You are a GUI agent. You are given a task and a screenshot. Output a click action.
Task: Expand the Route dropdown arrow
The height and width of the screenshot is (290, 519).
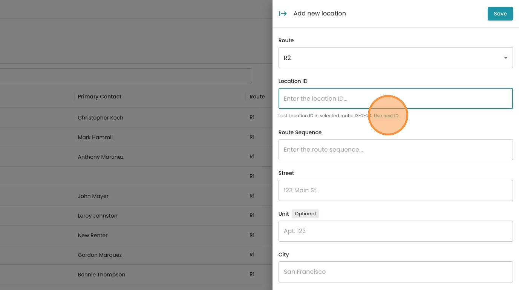coord(505,58)
